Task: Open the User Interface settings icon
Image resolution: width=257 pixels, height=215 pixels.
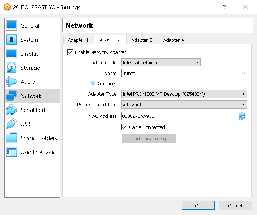Action: (11, 152)
